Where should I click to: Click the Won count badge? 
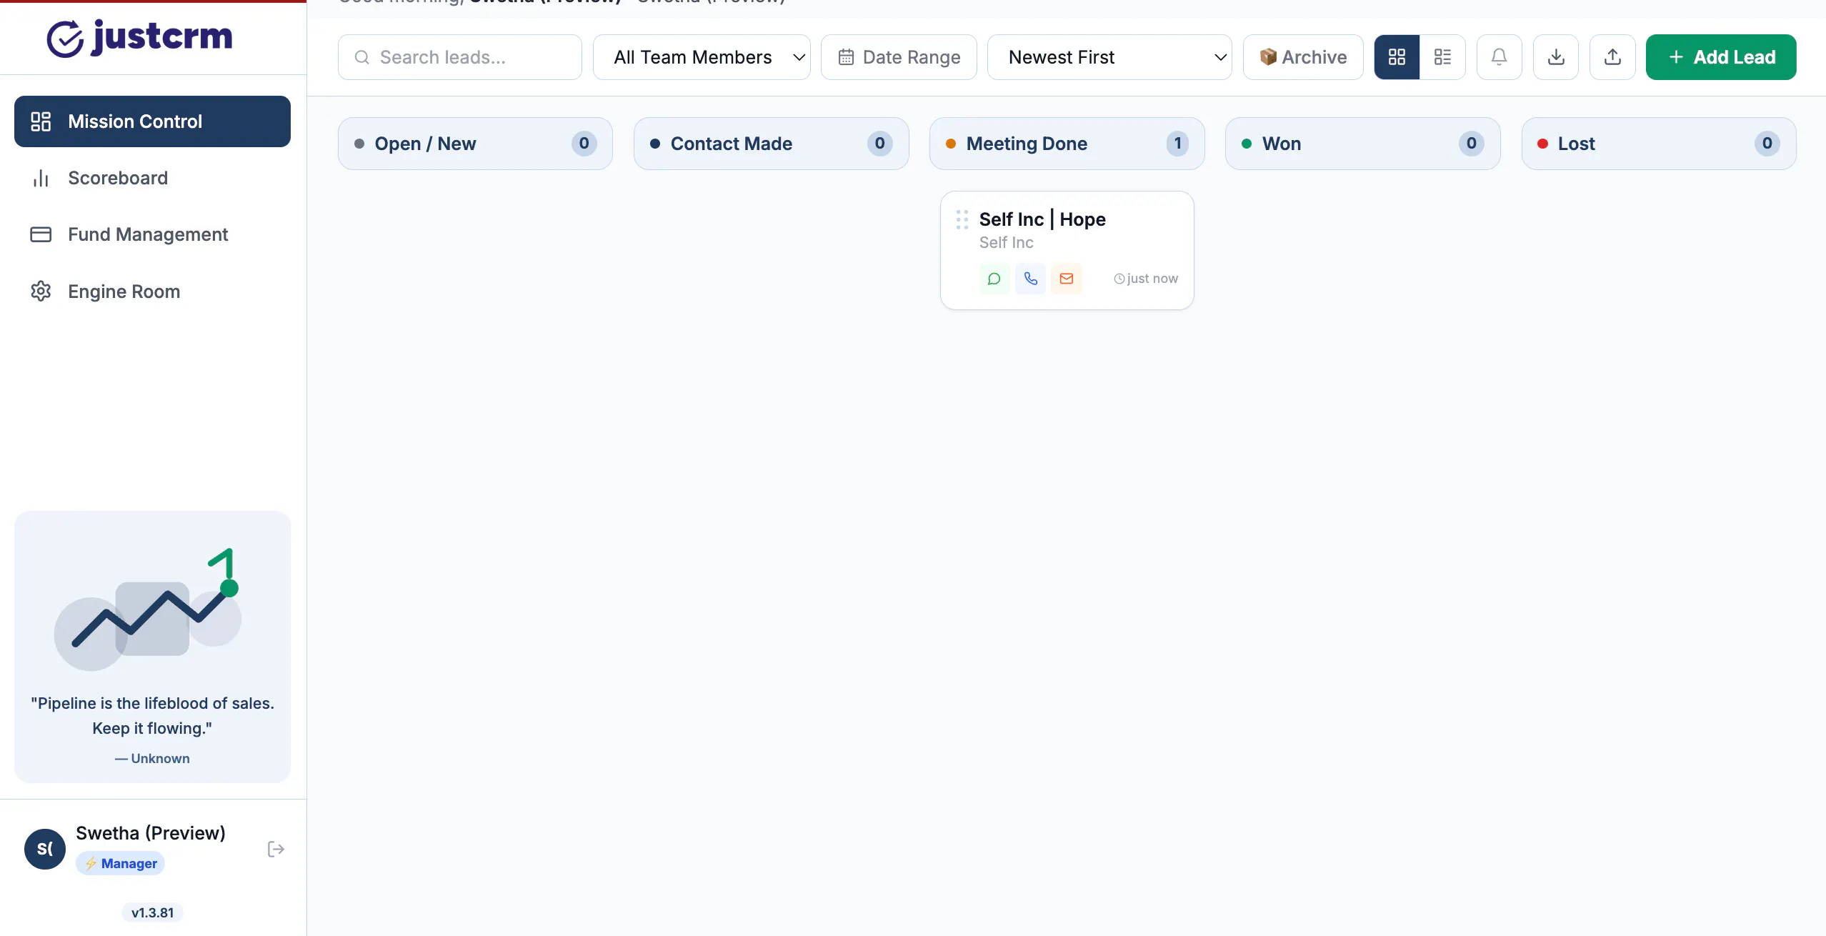click(x=1471, y=144)
